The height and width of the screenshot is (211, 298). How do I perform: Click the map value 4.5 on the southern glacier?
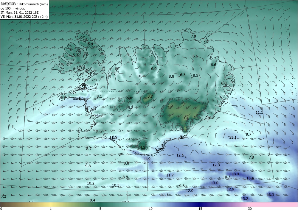[142, 148]
